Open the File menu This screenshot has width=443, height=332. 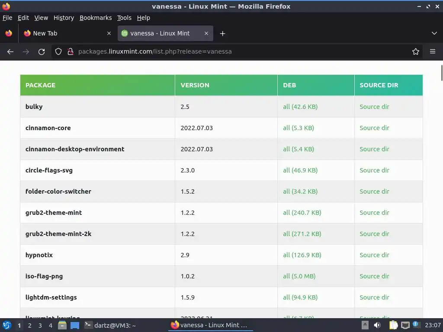7,18
